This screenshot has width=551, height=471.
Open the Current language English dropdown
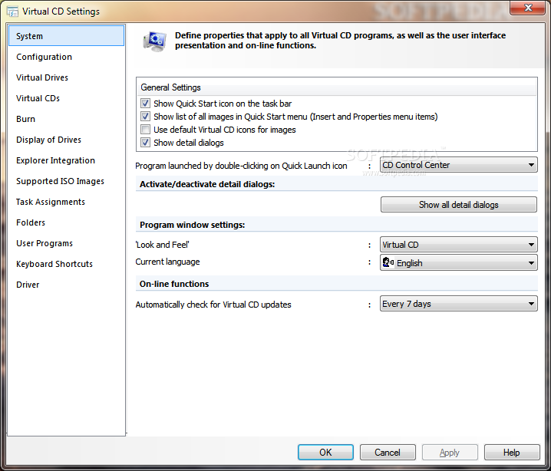point(459,262)
